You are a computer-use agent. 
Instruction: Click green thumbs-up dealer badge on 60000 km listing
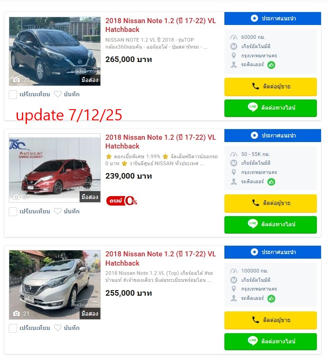tap(271, 65)
